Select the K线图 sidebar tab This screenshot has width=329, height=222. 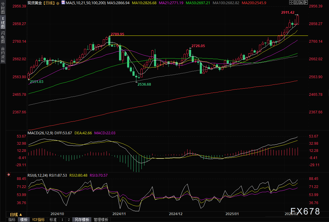point(3,23)
